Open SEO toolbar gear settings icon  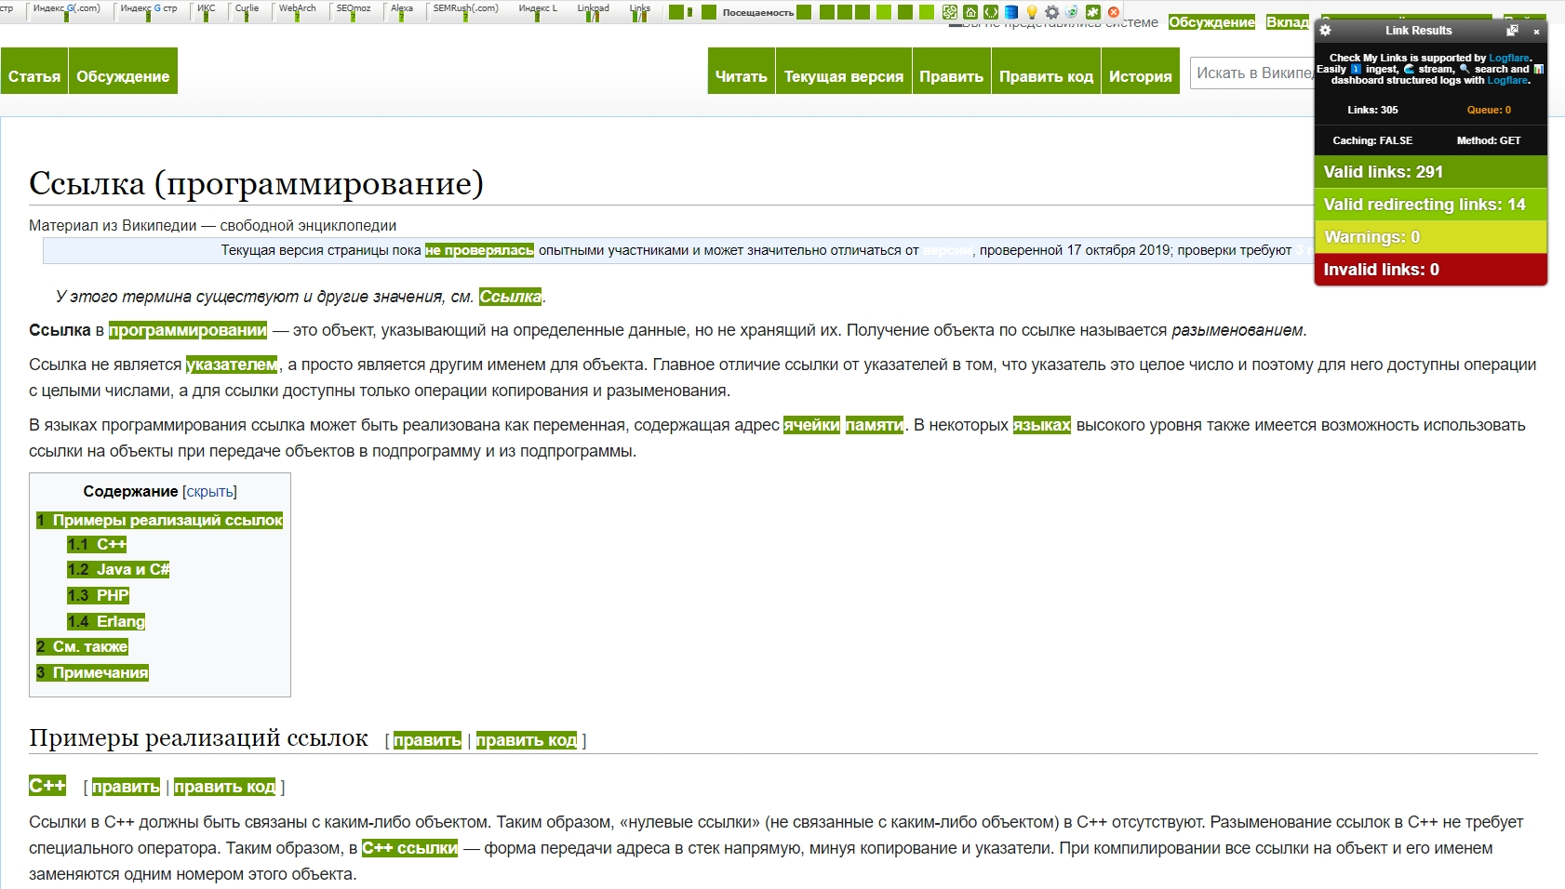(x=1052, y=12)
